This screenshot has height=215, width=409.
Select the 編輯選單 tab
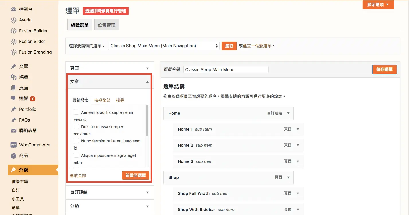coord(80,25)
